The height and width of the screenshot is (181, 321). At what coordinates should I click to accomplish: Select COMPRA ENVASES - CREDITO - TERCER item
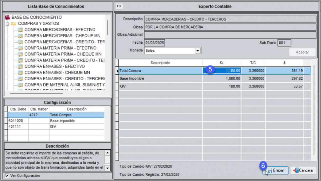(x=65, y=79)
